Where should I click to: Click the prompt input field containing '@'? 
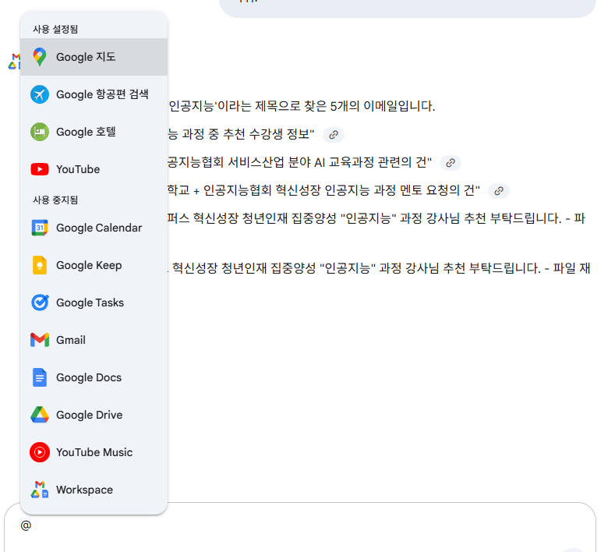tap(300, 528)
